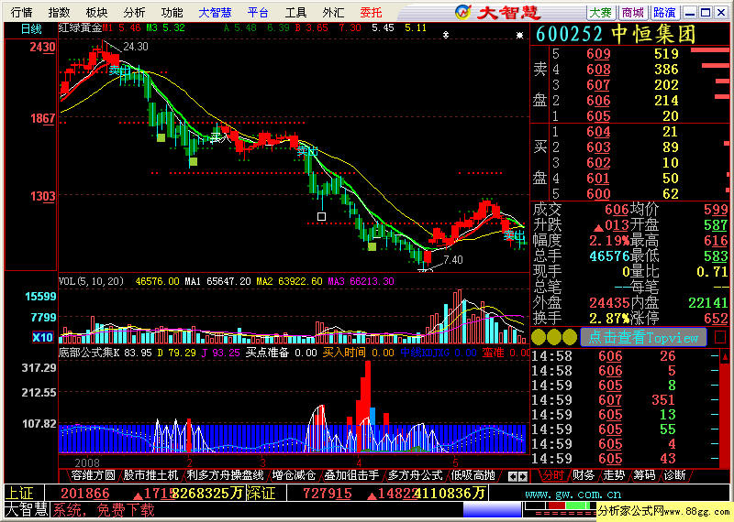
Task: Click the 14:59 trade row with volume 351
Action: pyautogui.click(x=625, y=400)
